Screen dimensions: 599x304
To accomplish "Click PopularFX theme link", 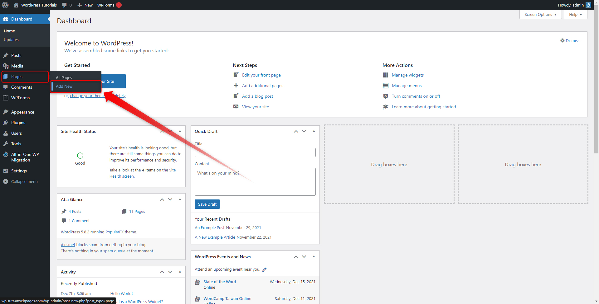I will pos(114,232).
